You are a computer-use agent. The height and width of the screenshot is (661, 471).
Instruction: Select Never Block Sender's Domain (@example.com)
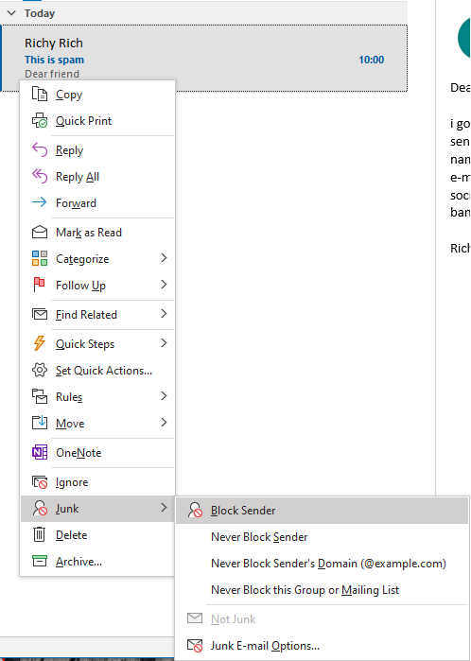[322, 564]
